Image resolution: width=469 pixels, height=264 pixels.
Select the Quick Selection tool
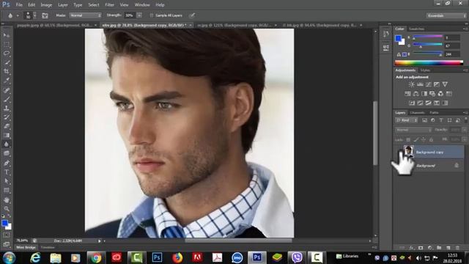point(7,62)
